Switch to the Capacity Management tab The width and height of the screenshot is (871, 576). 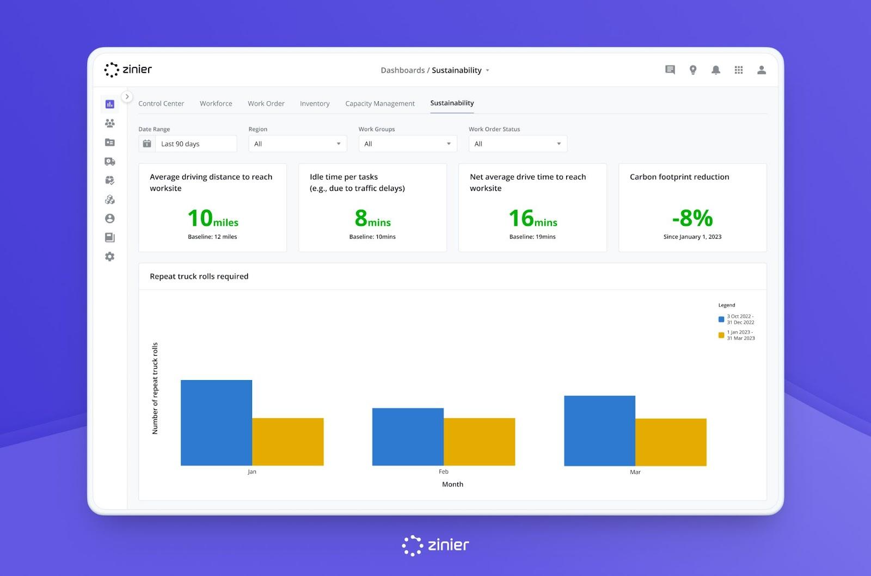(x=380, y=103)
